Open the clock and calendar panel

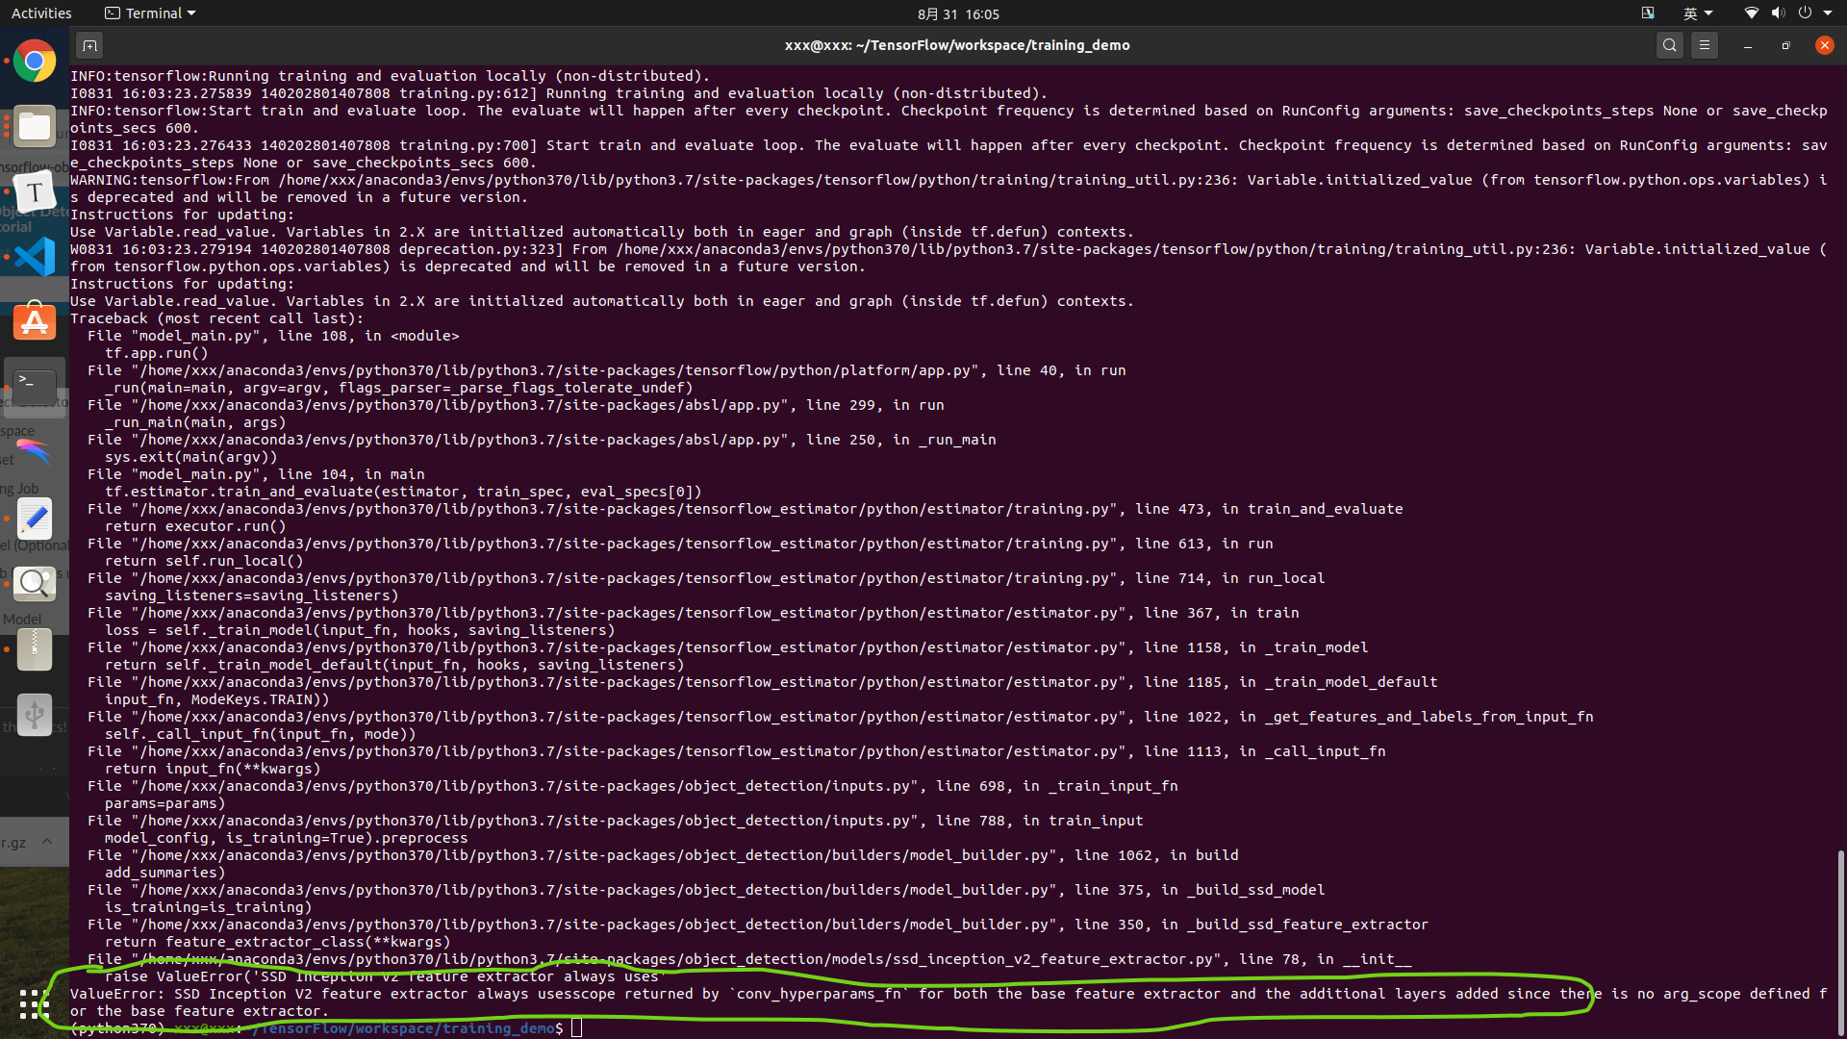click(x=957, y=13)
